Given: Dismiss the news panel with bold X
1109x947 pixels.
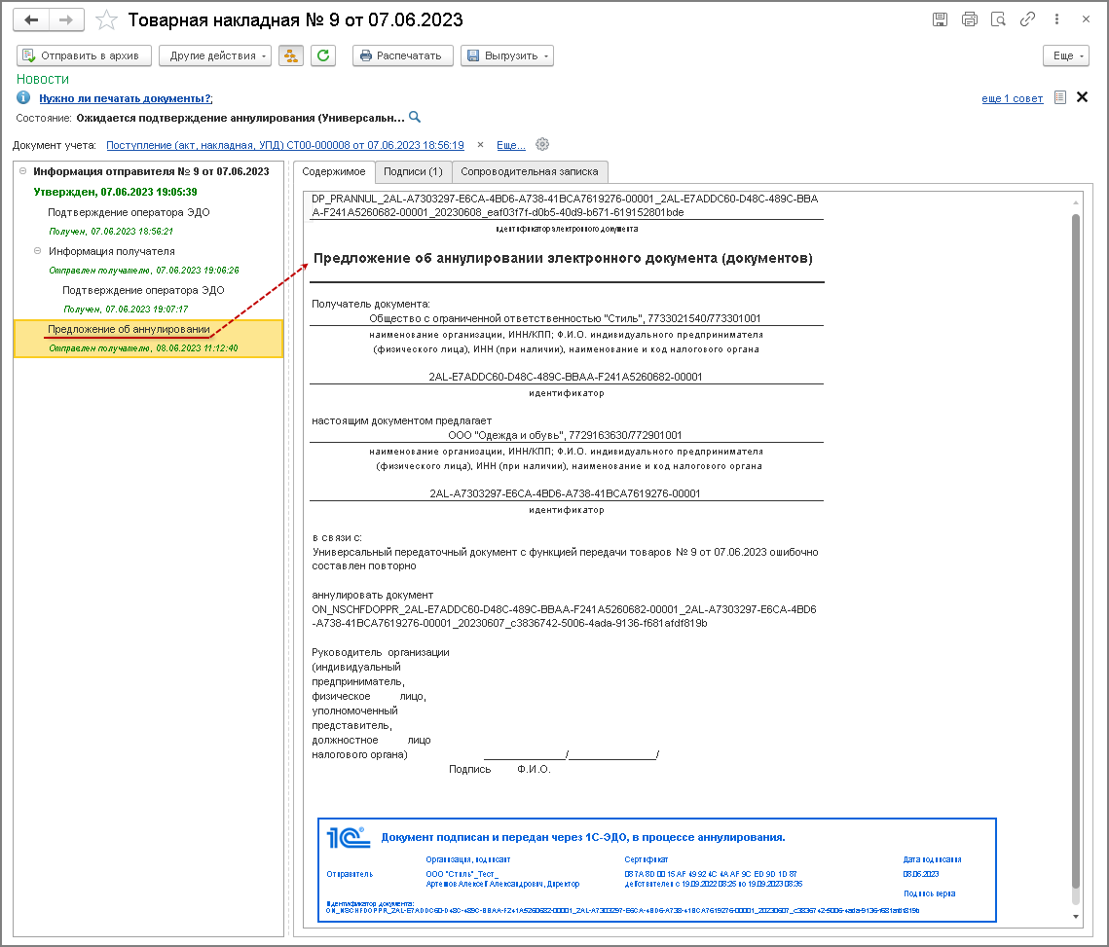Looking at the screenshot, I should click(1082, 97).
